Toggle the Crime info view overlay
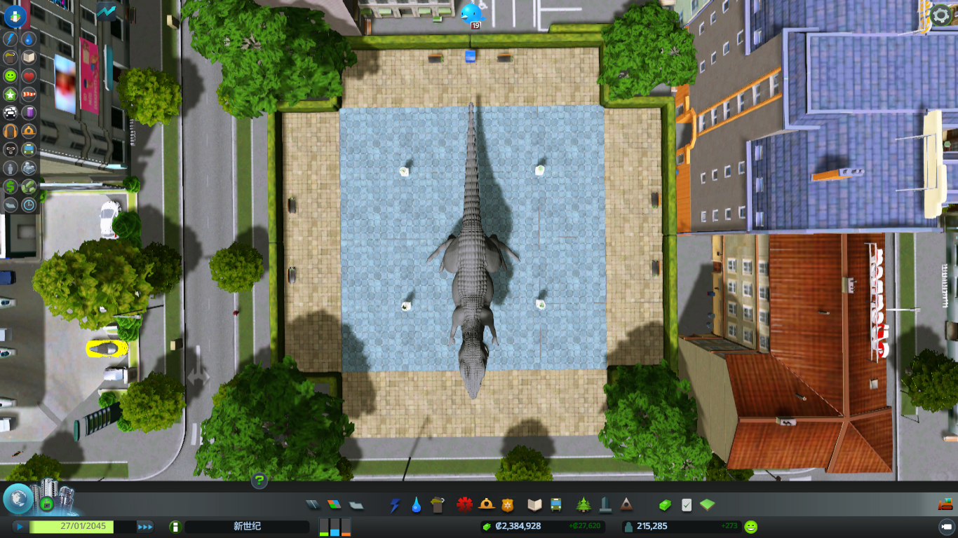The height and width of the screenshot is (538, 958). pos(10,149)
